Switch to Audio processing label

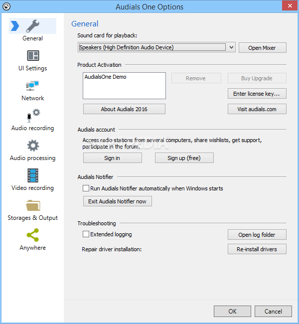point(33,158)
